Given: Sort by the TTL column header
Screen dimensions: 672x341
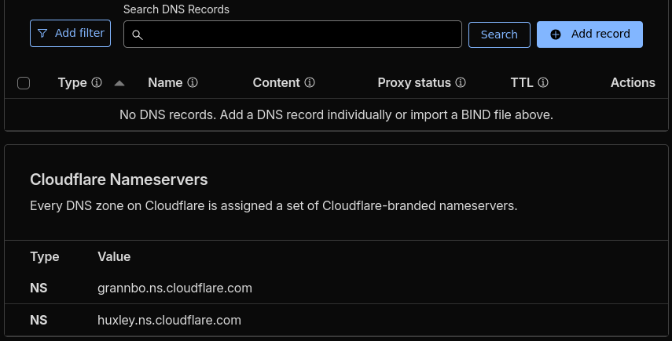Looking at the screenshot, I should coord(522,82).
